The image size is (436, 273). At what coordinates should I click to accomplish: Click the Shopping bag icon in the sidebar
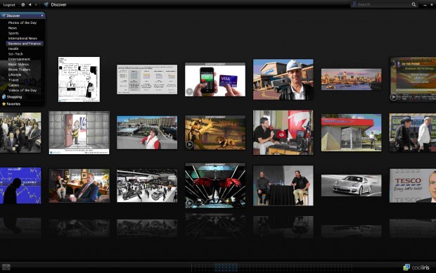[x=4, y=97]
